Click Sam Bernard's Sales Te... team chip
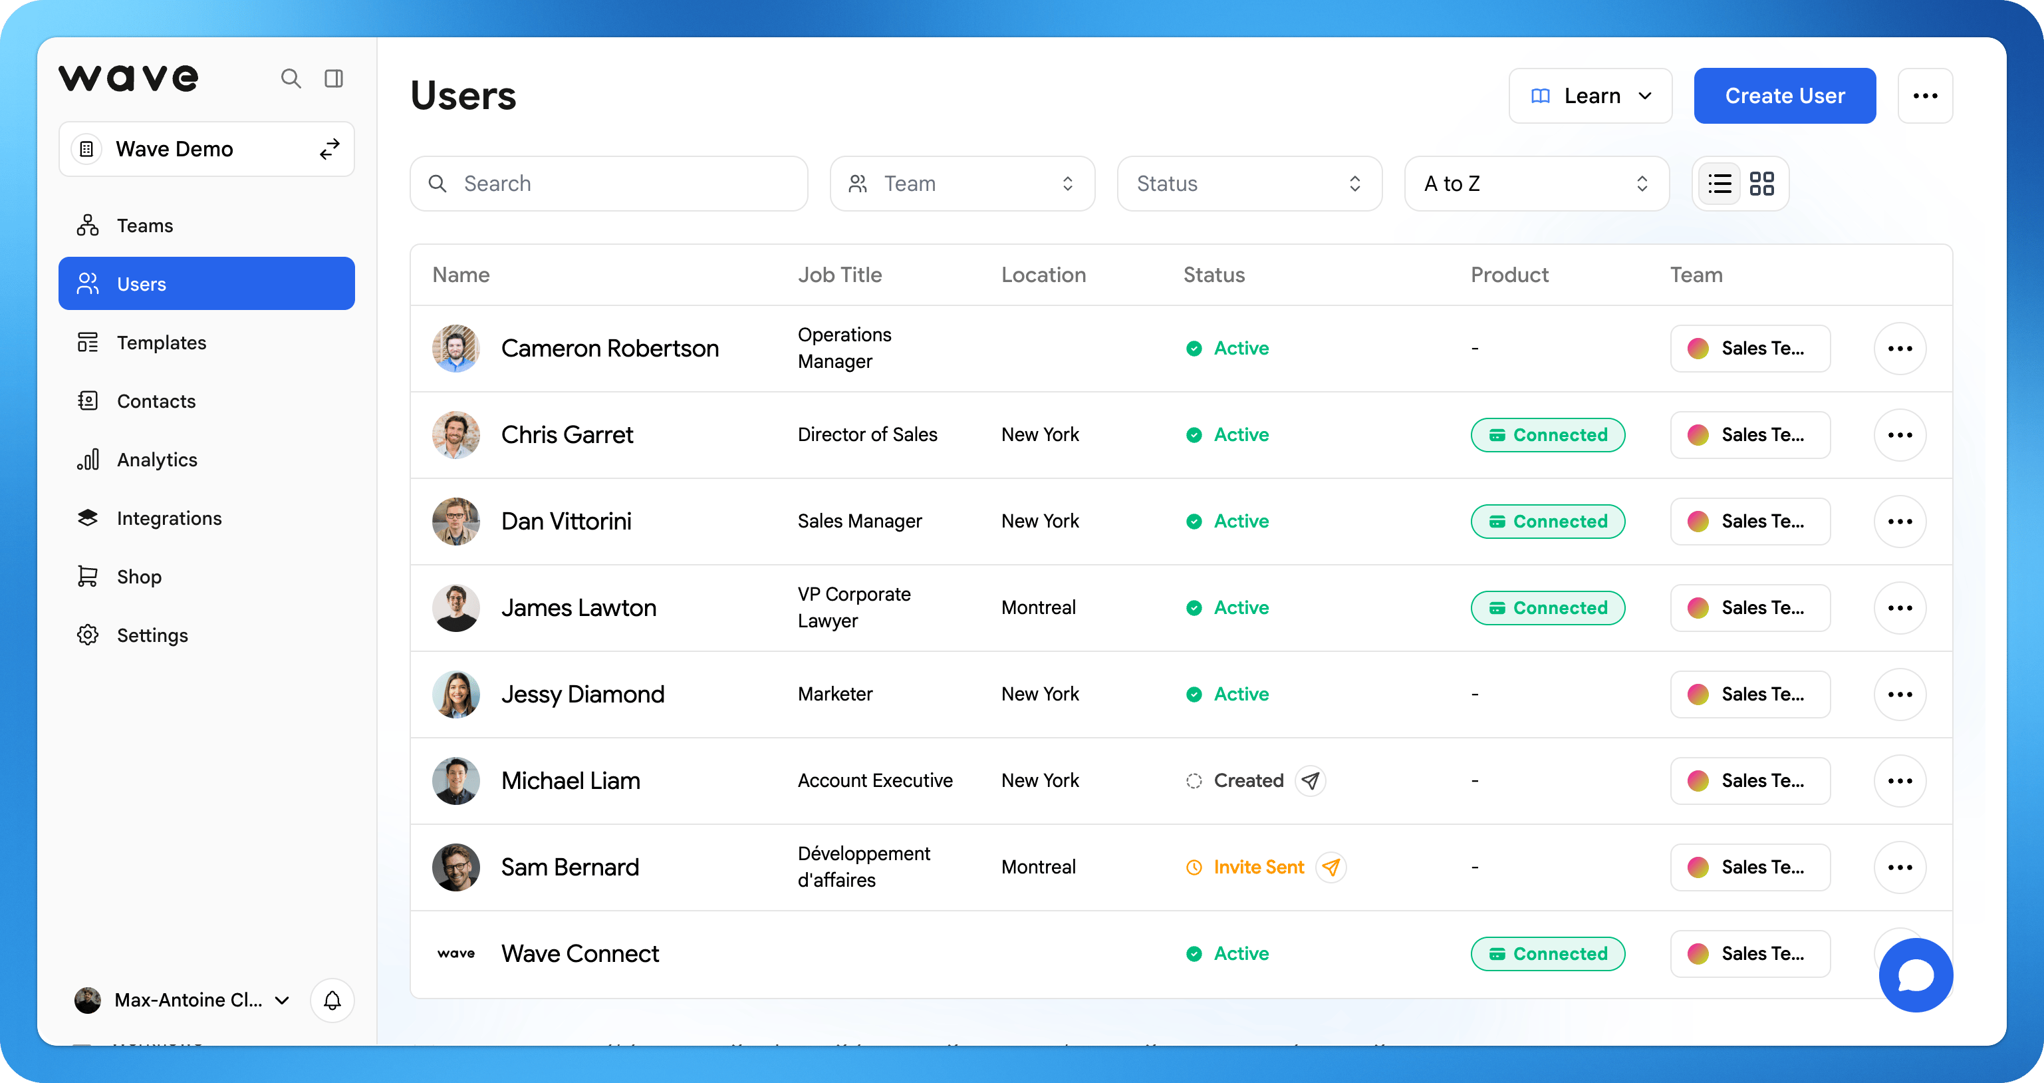The width and height of the screenshot is (2044, 1083). (1749, 868)
